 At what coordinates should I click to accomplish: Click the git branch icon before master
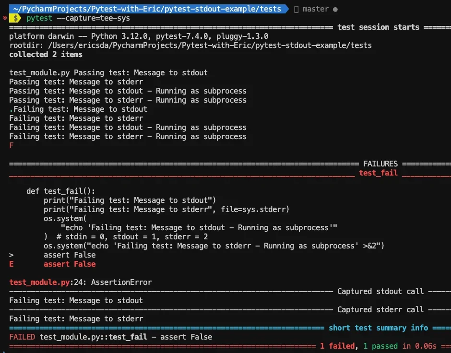296,9
